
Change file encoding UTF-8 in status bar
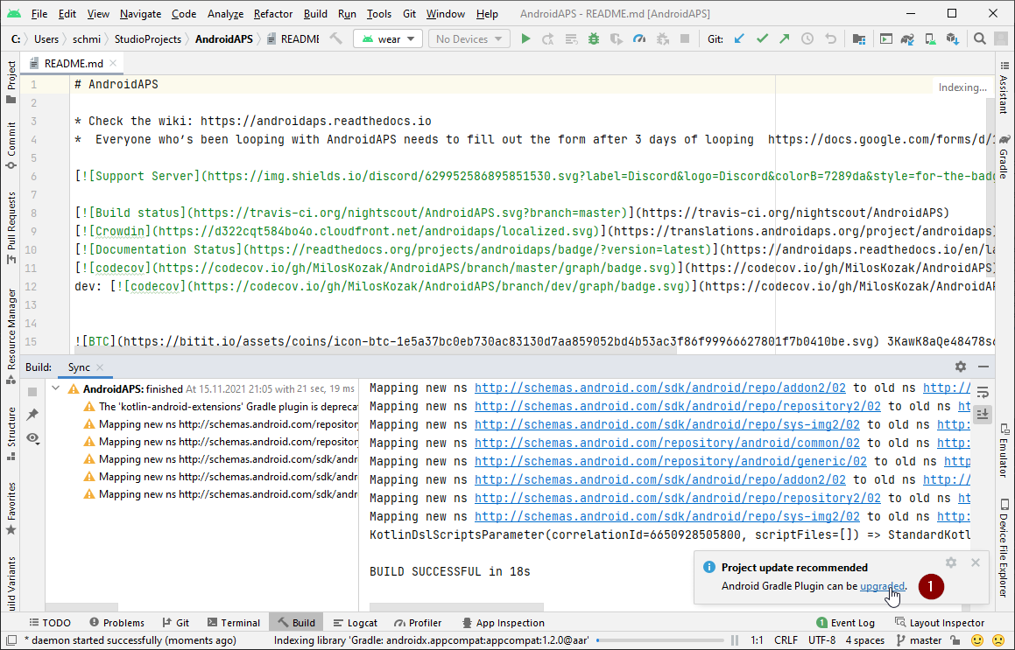click(822, 640)
